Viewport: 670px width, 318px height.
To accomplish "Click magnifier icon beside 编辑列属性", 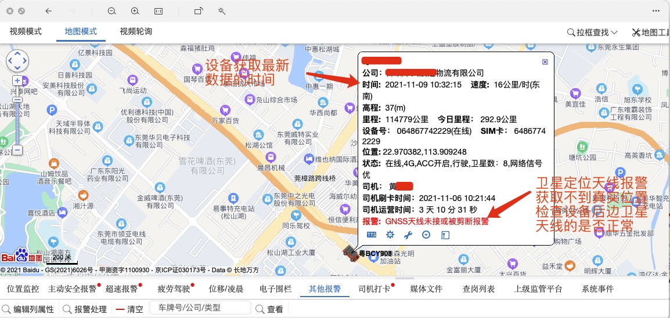I will (x=6, y=309).
